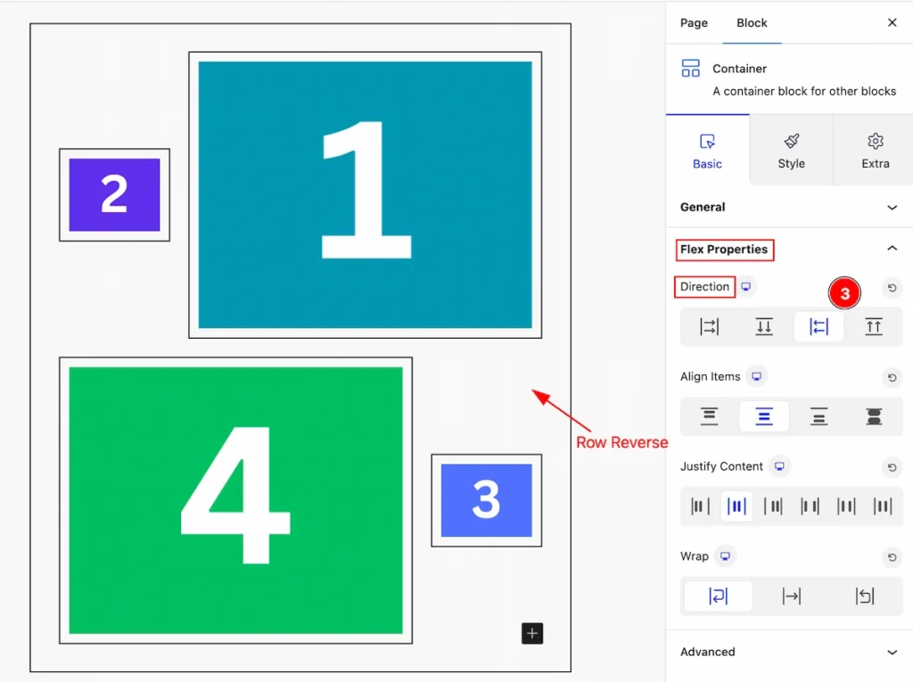Stretch align items option
The height and width of the screenshot is (682, 913).
(x=874, y=416)
